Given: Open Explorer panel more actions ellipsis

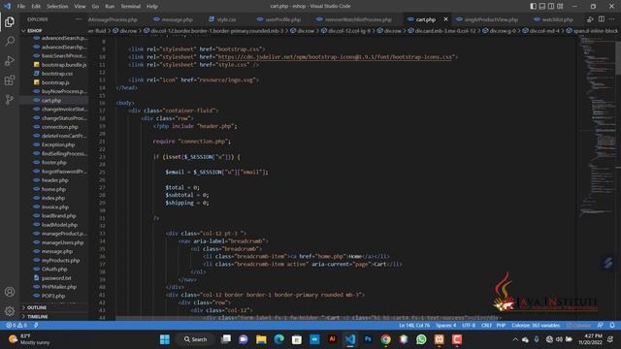Looking at the screenshot, I should (79, 19).
